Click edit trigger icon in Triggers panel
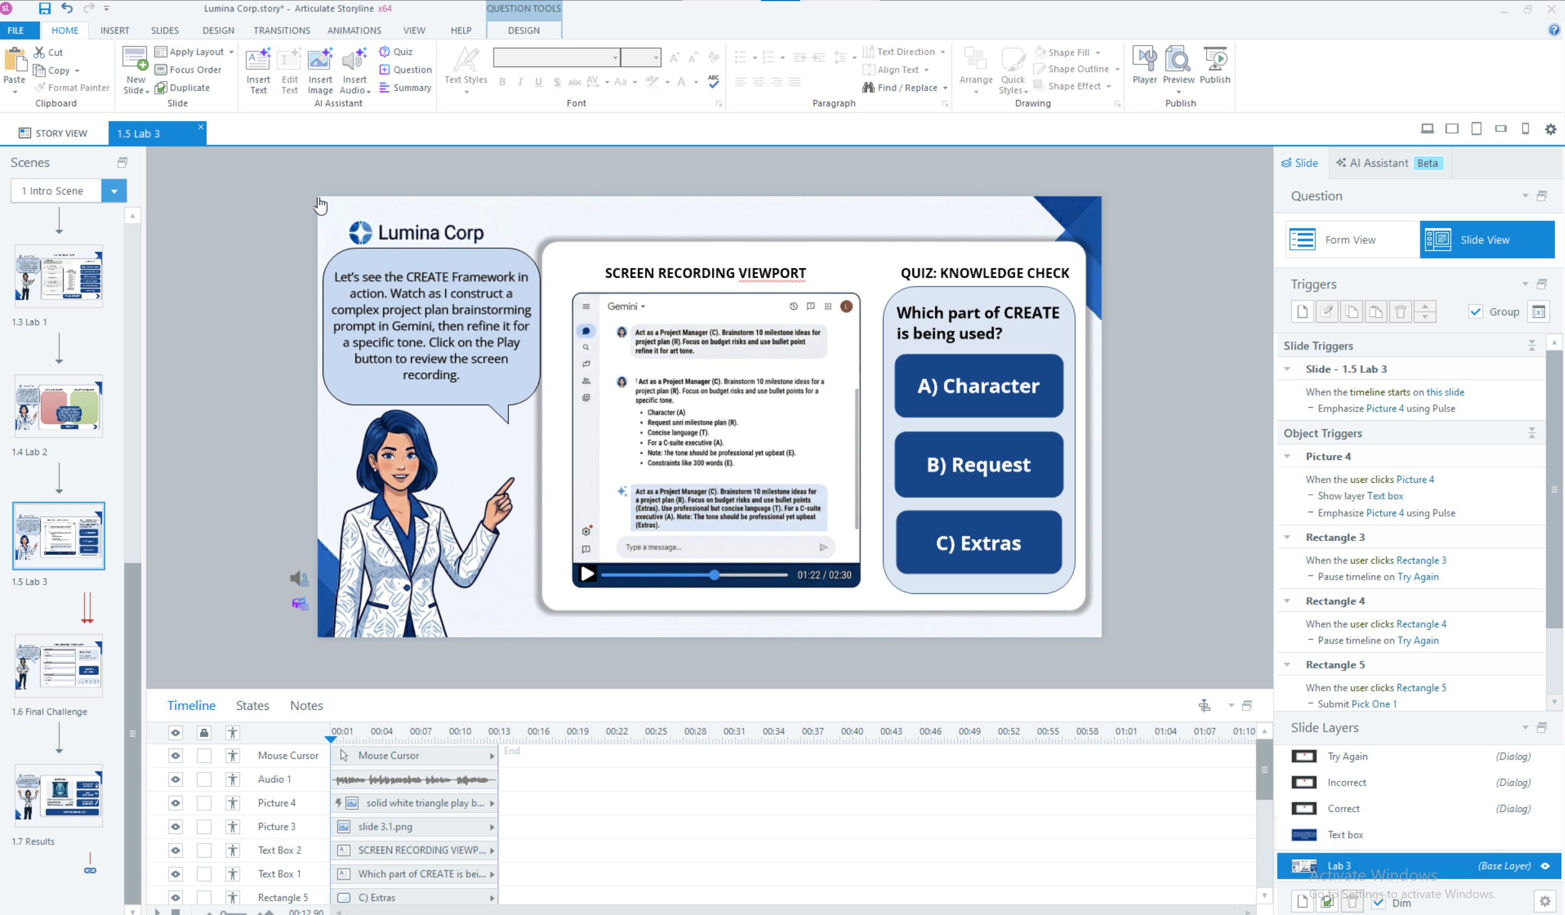This screenshot has height=915, width=1565. (x=1327, y=311)
